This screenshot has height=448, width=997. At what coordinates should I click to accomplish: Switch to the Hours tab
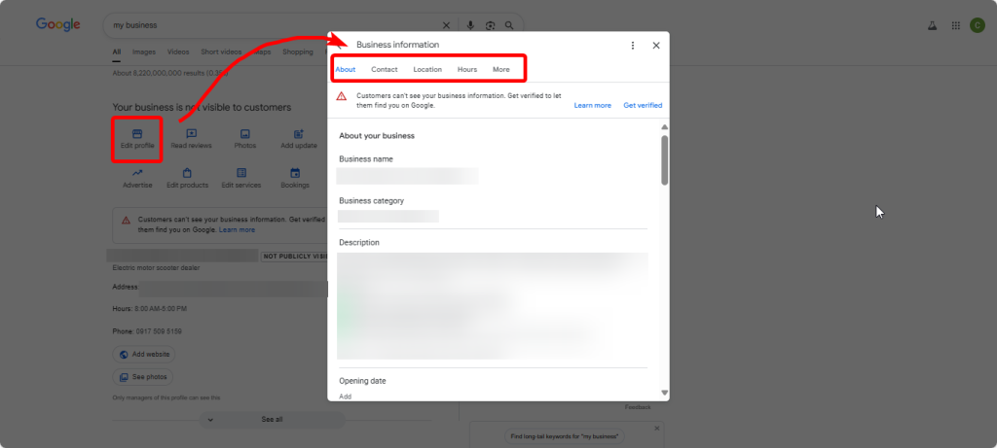tap(467, 69)
